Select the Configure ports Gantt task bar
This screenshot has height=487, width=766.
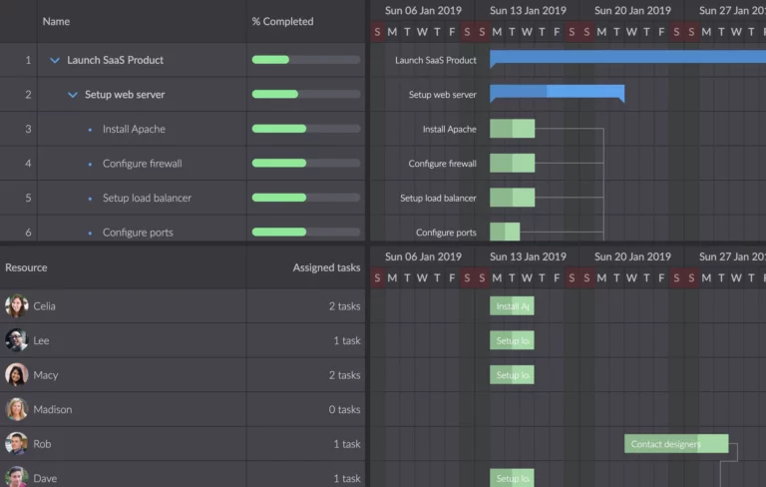click(x=505, y=232)
